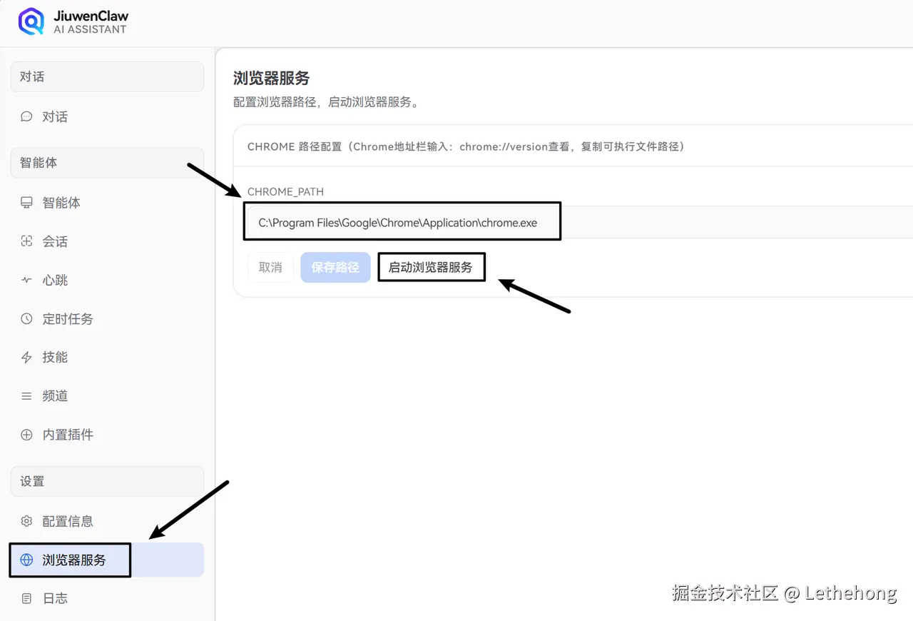Click the 配置信息 gear icon
This screenshot has height=621, width=913.
click(26, 521)
